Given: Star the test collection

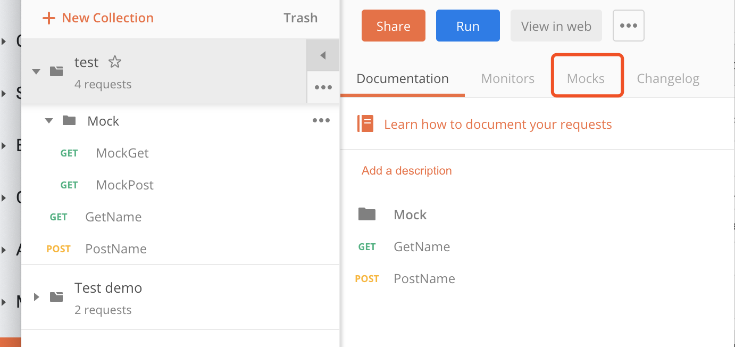Looking at the screenshot, I should coord(115,62).
